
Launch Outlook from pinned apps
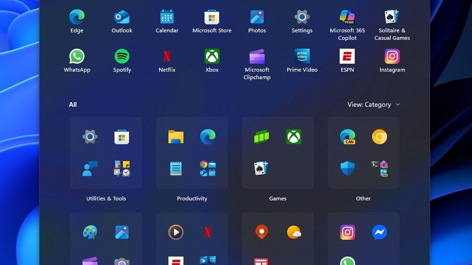(122, 22)
